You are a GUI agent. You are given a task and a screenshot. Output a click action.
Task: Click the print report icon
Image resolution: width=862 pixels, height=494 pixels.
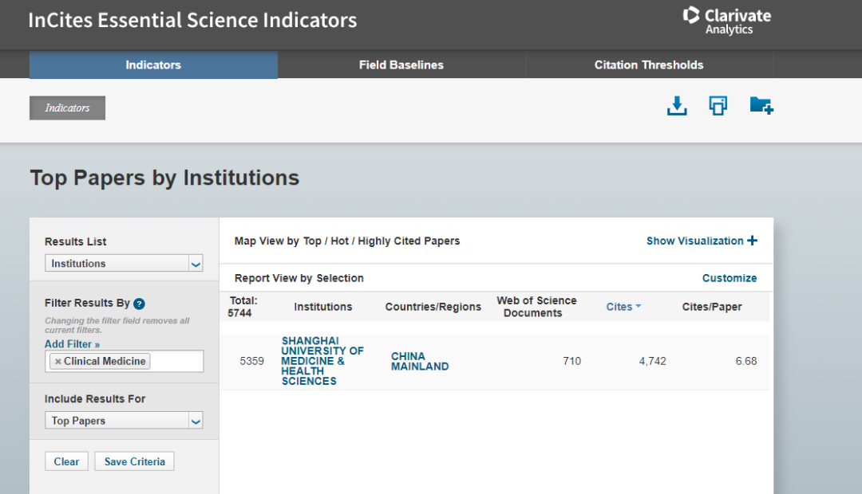tap(718, 106)
